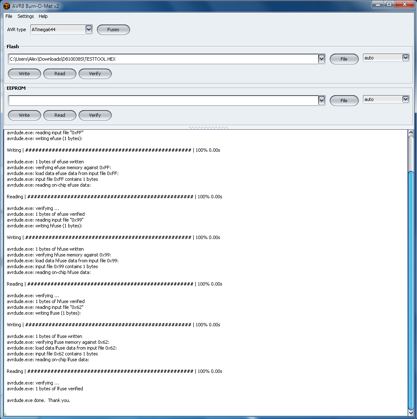Click 'AVR type' label
This screenshot has height=419, width=417.
click(x=17, y=30)
